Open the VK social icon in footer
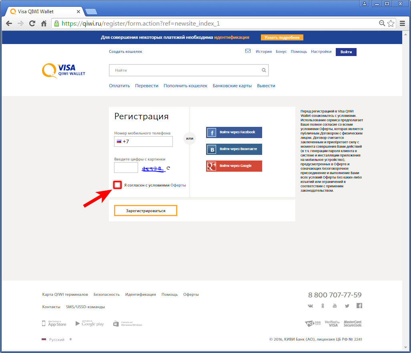Image resolution: width=411 pixels, height=353 pixels. 310,306
